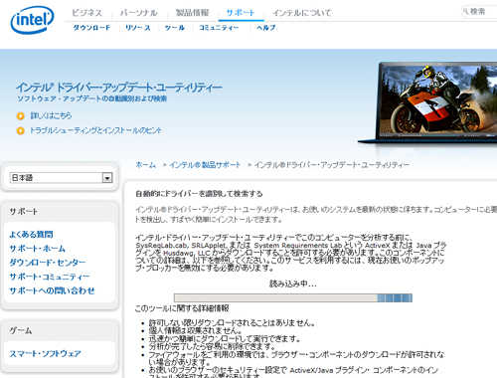Open the 詳しくはこちら link
Viewport: 497px width, 378px height.
coord(51,115)
